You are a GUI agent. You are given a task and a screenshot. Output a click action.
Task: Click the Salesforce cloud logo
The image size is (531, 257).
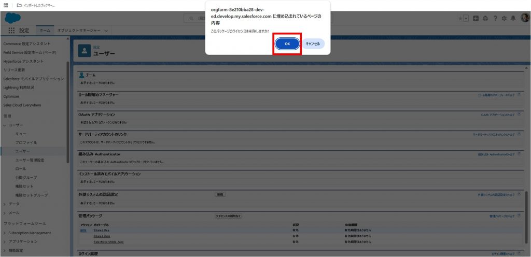tap(12, 18)
